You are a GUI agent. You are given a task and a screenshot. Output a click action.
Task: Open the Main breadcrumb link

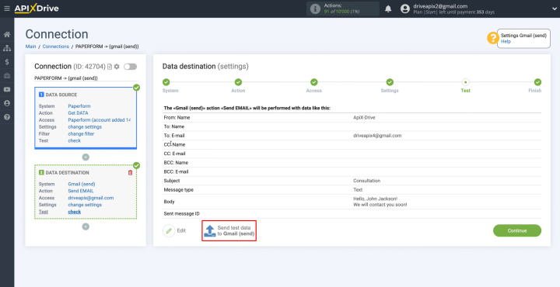click(30, 47)
